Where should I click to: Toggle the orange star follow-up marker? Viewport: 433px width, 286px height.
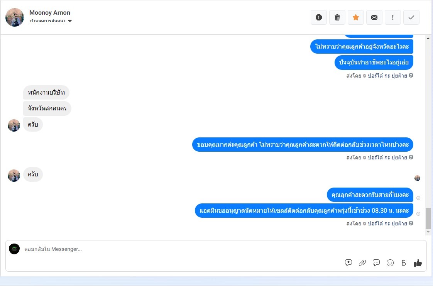pos(356,17)
